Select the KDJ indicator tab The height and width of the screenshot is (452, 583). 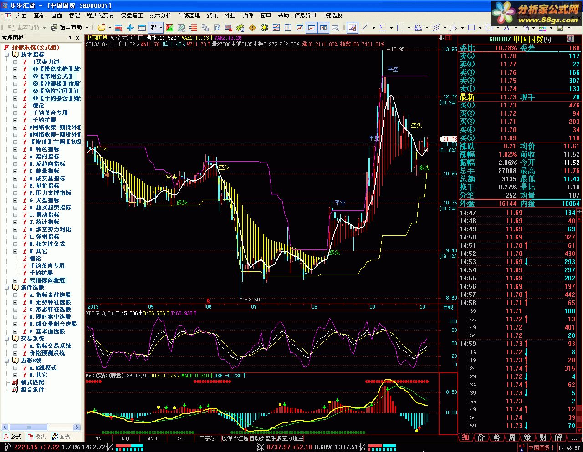pos(125,438)
